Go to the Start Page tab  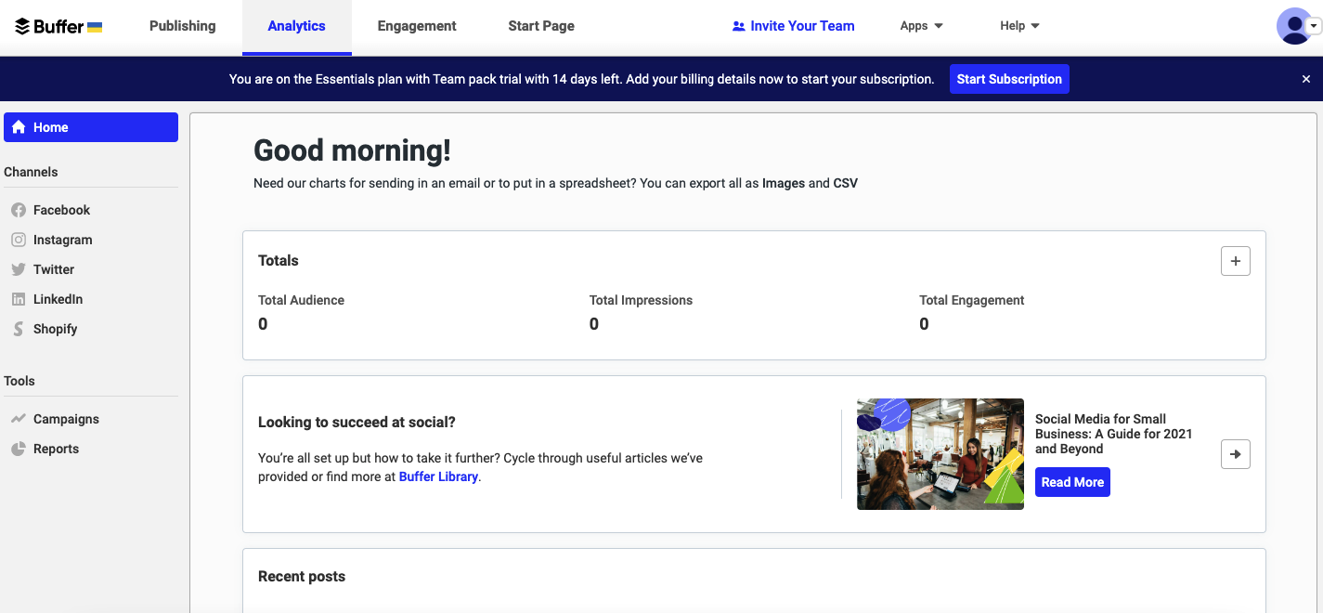point(541,26)
